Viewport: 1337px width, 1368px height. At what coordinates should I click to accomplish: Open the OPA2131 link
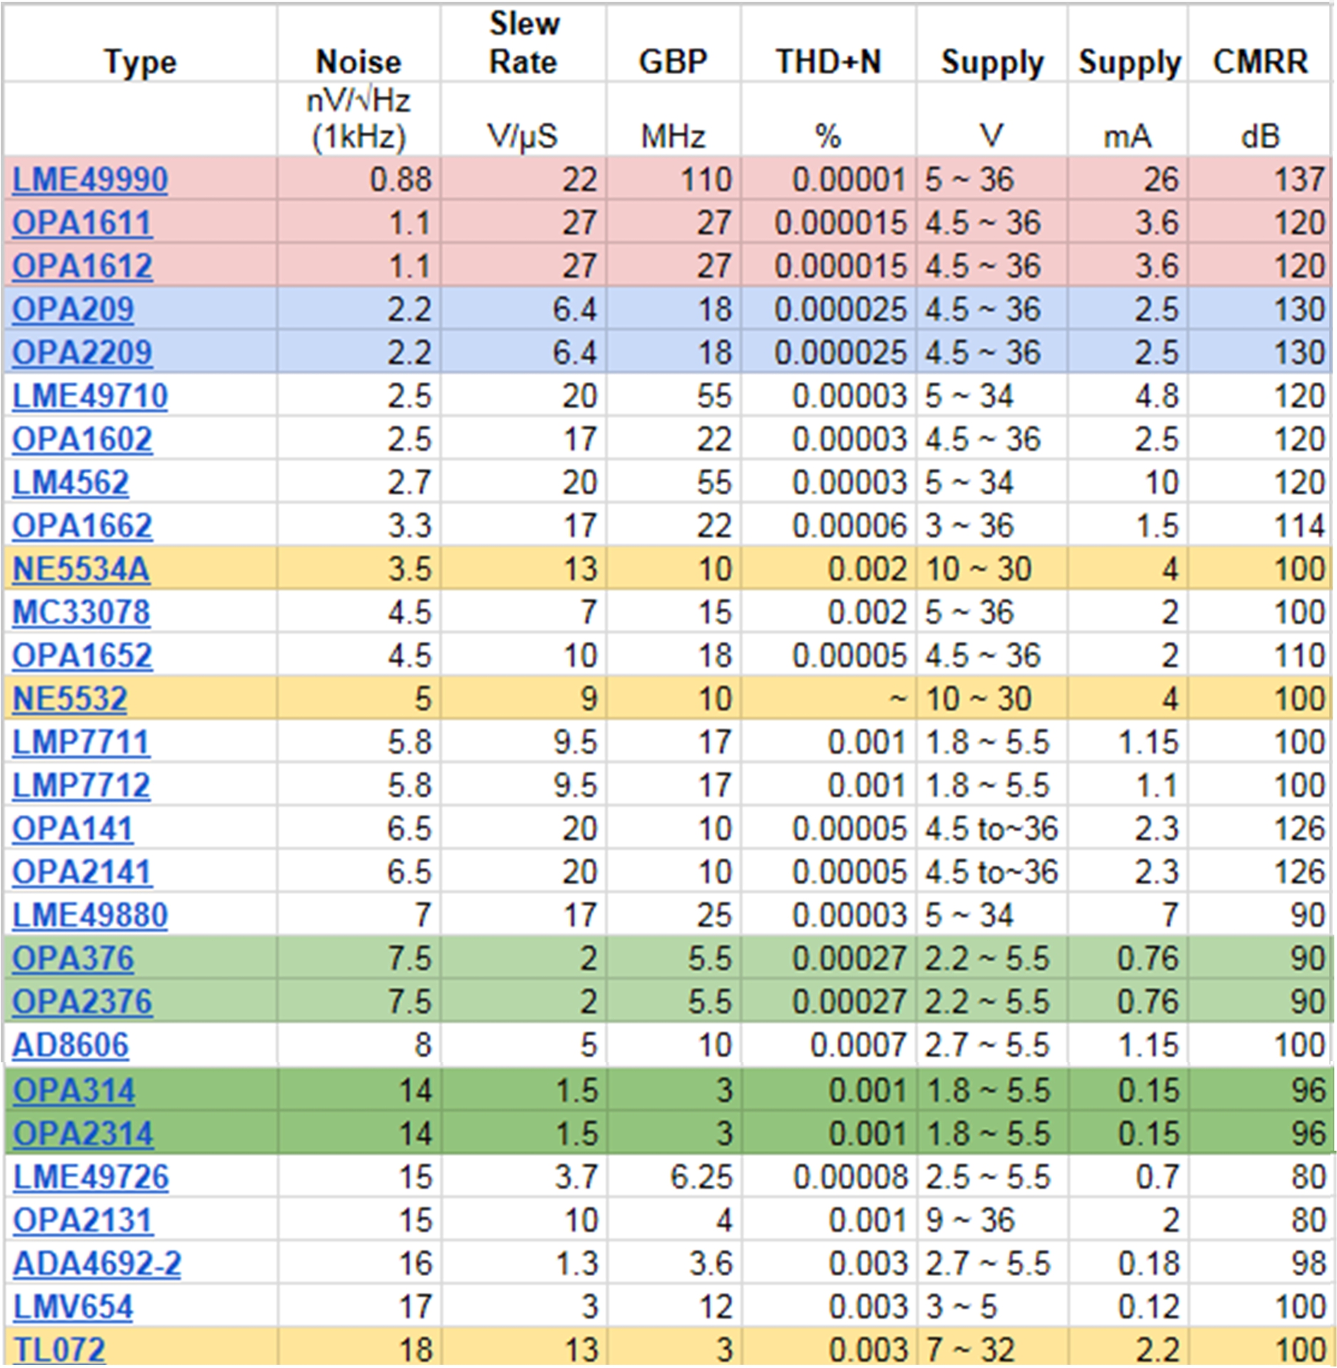click(x=83, y=1221)
